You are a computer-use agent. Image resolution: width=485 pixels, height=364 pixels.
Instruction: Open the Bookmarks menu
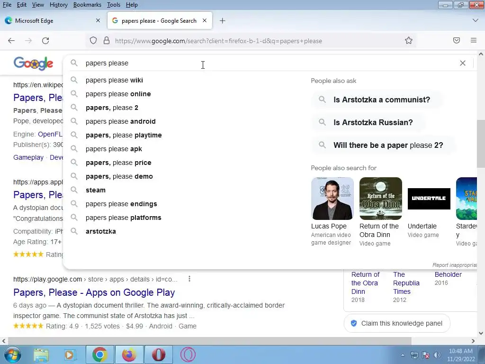[87, 5]
